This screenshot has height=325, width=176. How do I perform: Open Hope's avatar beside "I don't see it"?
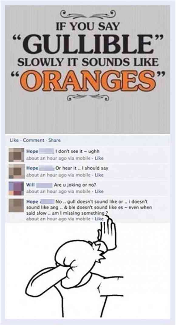click(16, 155)
